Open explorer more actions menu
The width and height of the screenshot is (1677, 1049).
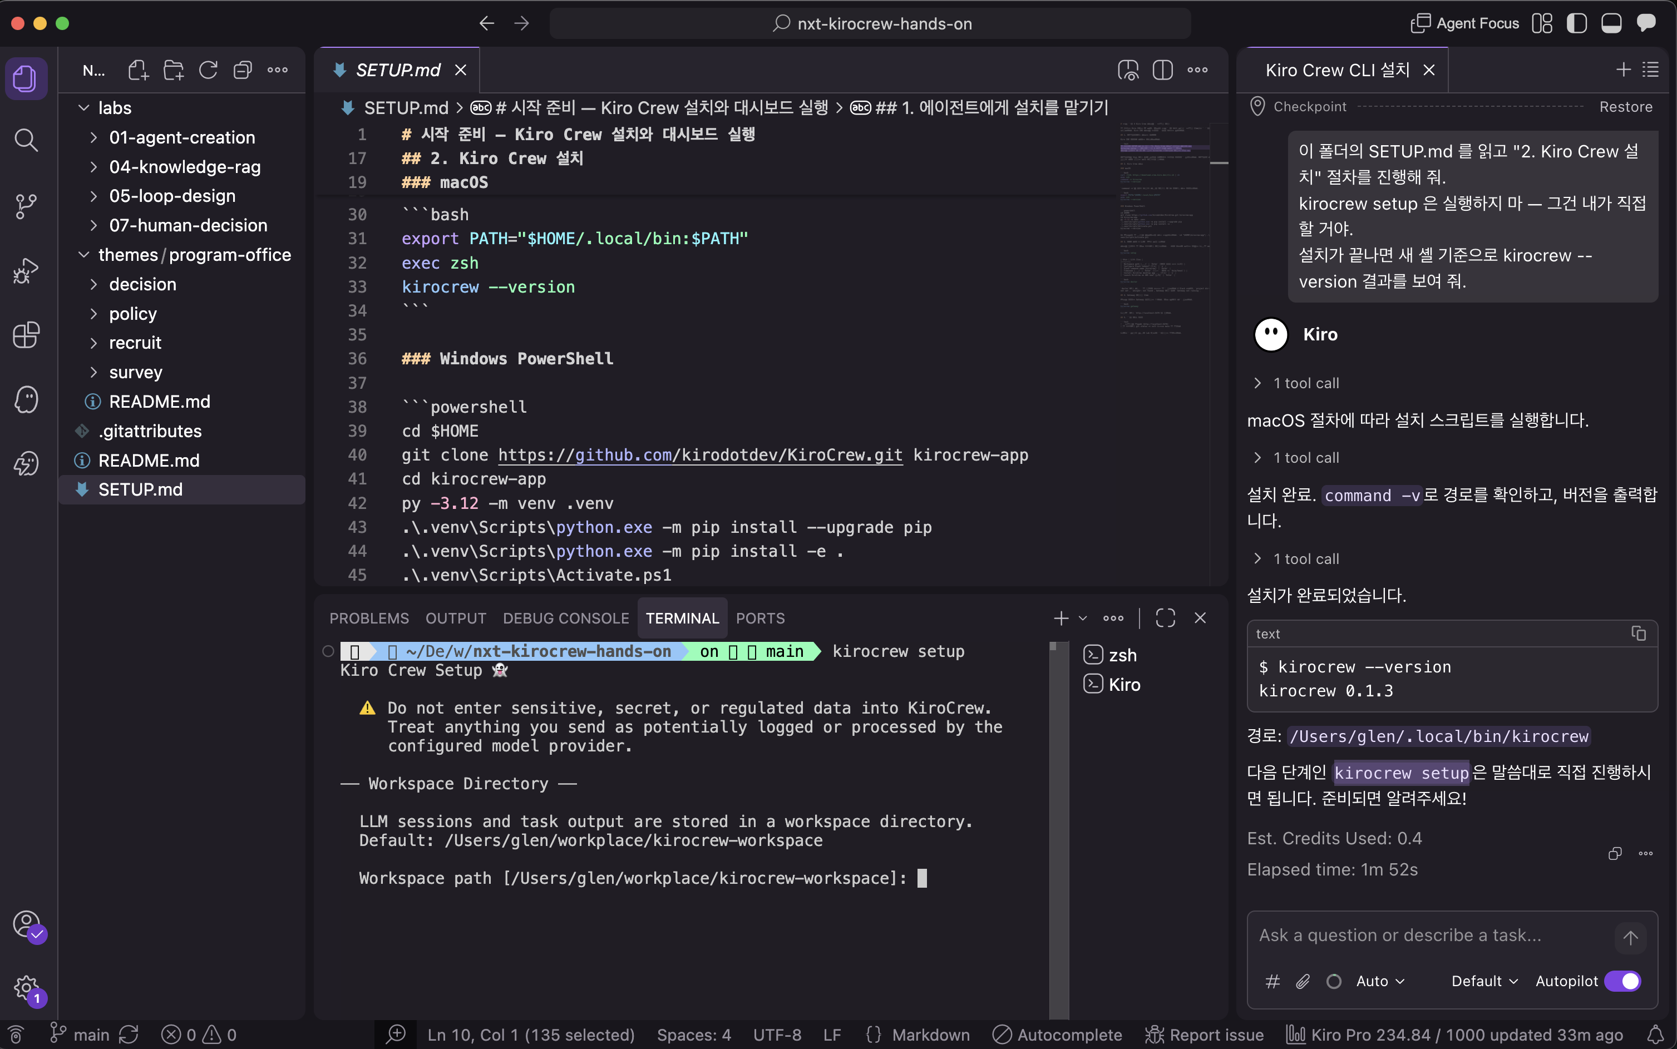point(278,70)
